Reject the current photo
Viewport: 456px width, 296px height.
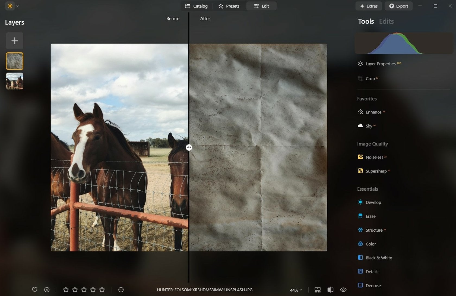tap(47, 290)
